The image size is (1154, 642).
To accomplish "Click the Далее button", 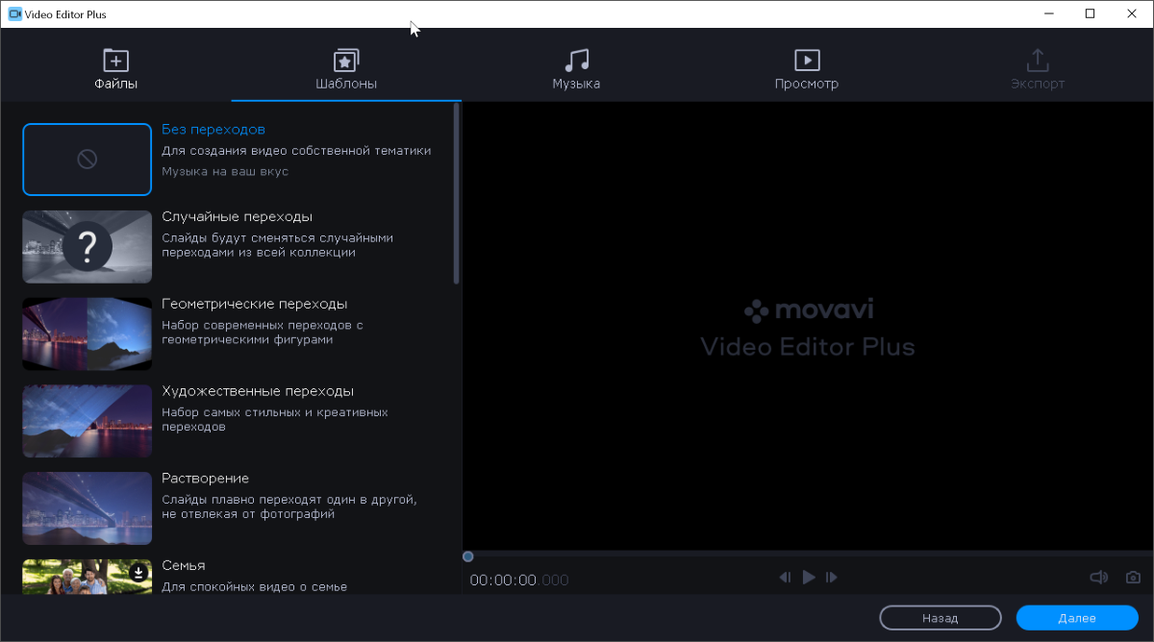I will click(1077, 618).
